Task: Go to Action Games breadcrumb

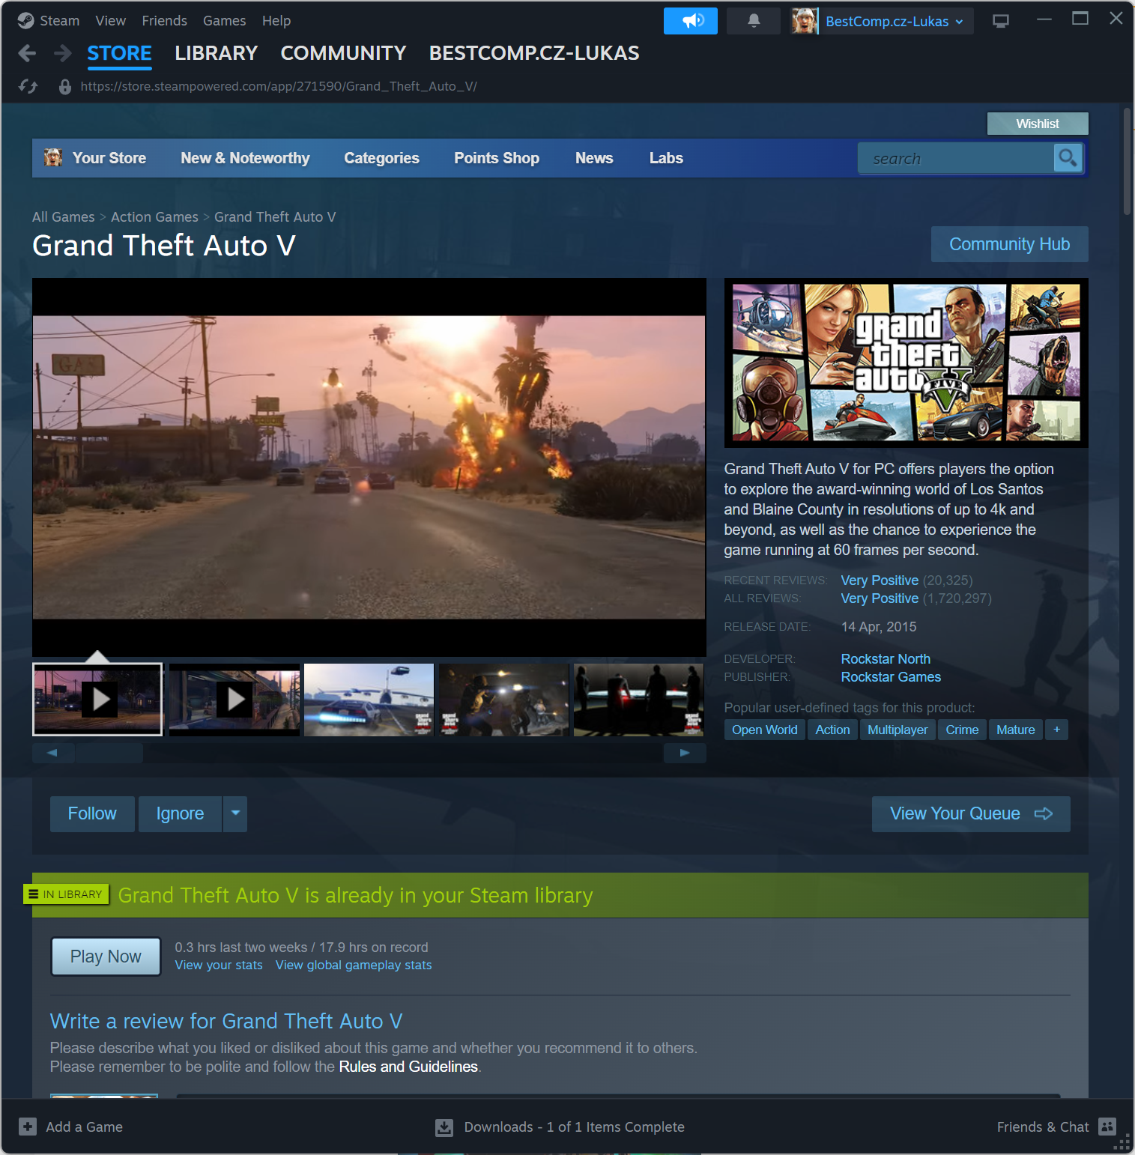Action: [x=154, y=216]
